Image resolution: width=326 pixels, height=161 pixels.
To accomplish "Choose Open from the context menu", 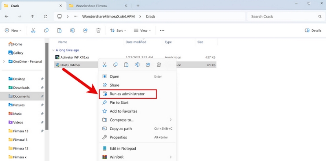I will pyautogui.click(x=137, y=76).
